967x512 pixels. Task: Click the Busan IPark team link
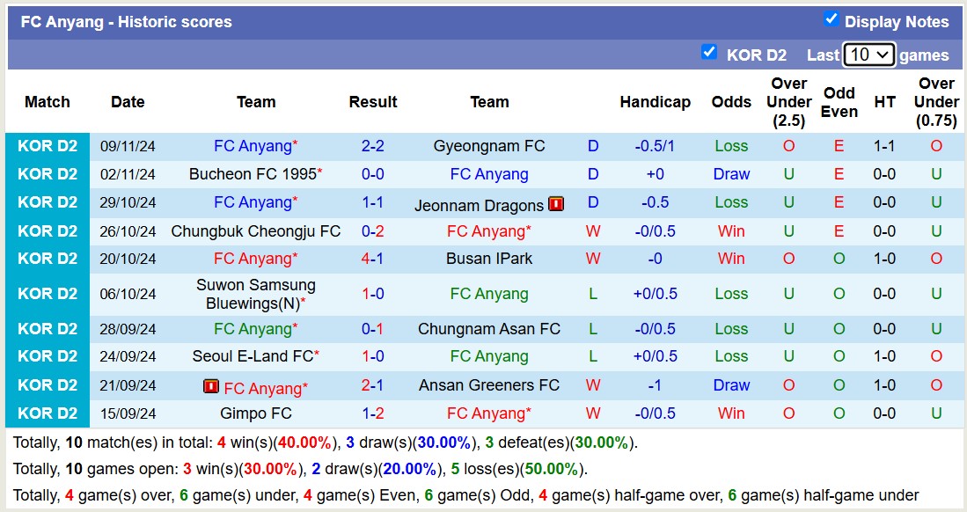(489, 258)
